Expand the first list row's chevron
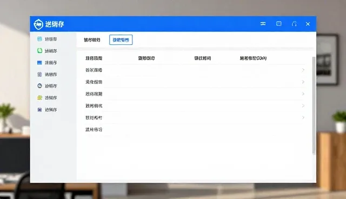Screen dimensions: 346x199 coord(303,70)
